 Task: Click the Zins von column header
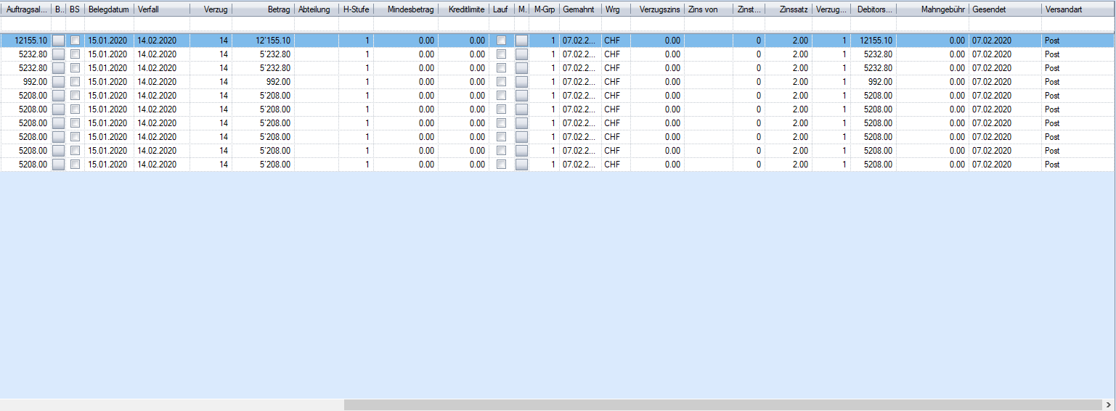(x=708, y=9)
